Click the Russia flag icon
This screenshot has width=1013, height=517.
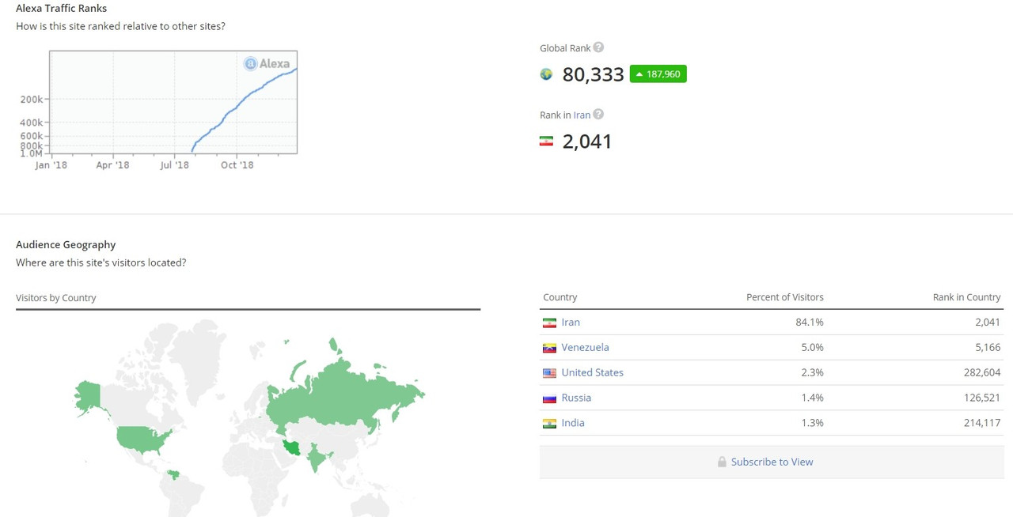(549, 398)
